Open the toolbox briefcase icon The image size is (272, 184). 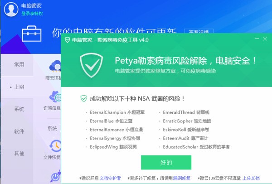coord(32,34)
